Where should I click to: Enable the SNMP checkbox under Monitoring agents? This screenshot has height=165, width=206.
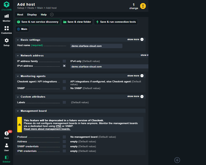click(64, 88)
